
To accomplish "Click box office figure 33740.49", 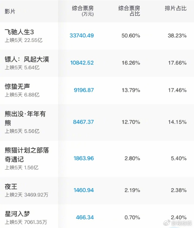I will pyautogui.click(x=82, y=36).
